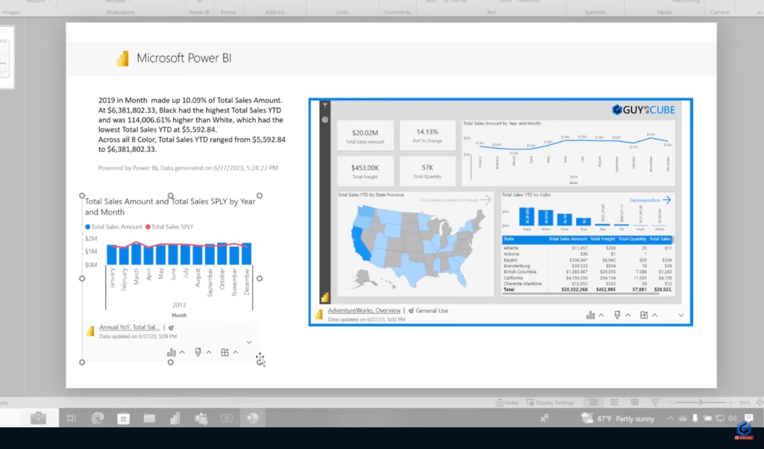Open Microsoft Store from taskbar
764x449 pixels.
(123, 418)
